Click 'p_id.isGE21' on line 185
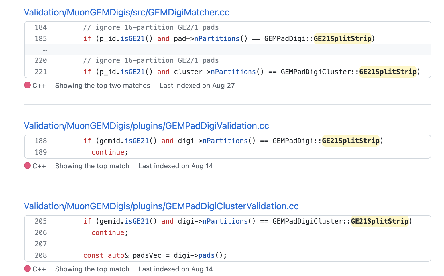 [123, 39]
